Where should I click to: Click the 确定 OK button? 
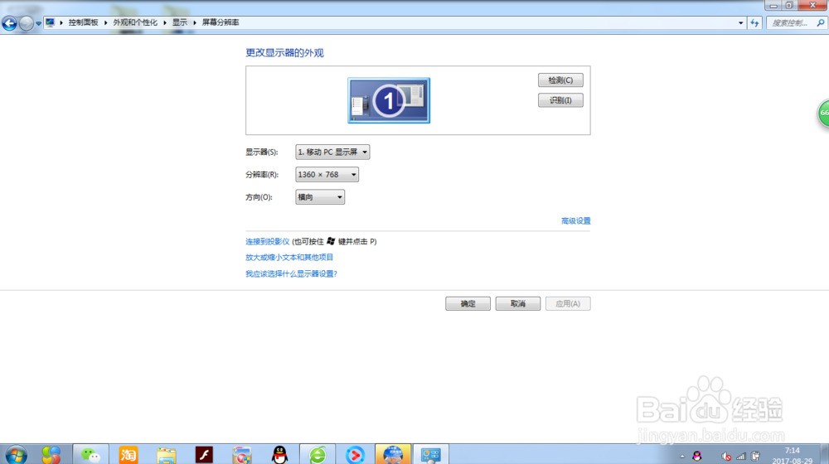pyautogui.click(x=468, y=304)
